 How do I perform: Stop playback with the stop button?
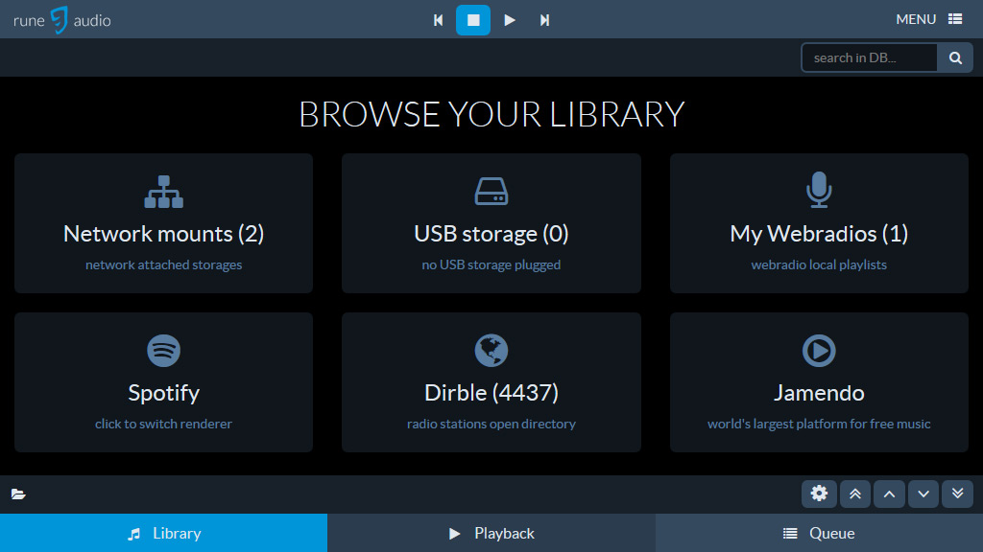473,20
